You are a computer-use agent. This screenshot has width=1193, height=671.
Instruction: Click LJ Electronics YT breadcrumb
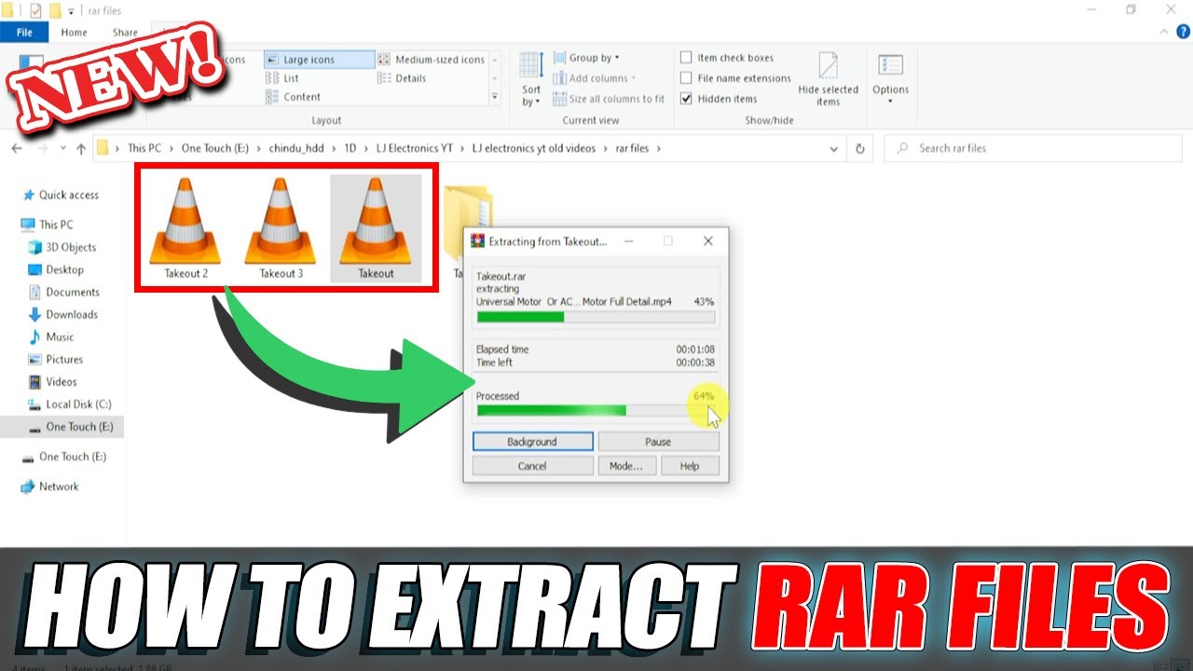(x=414, y=148)
